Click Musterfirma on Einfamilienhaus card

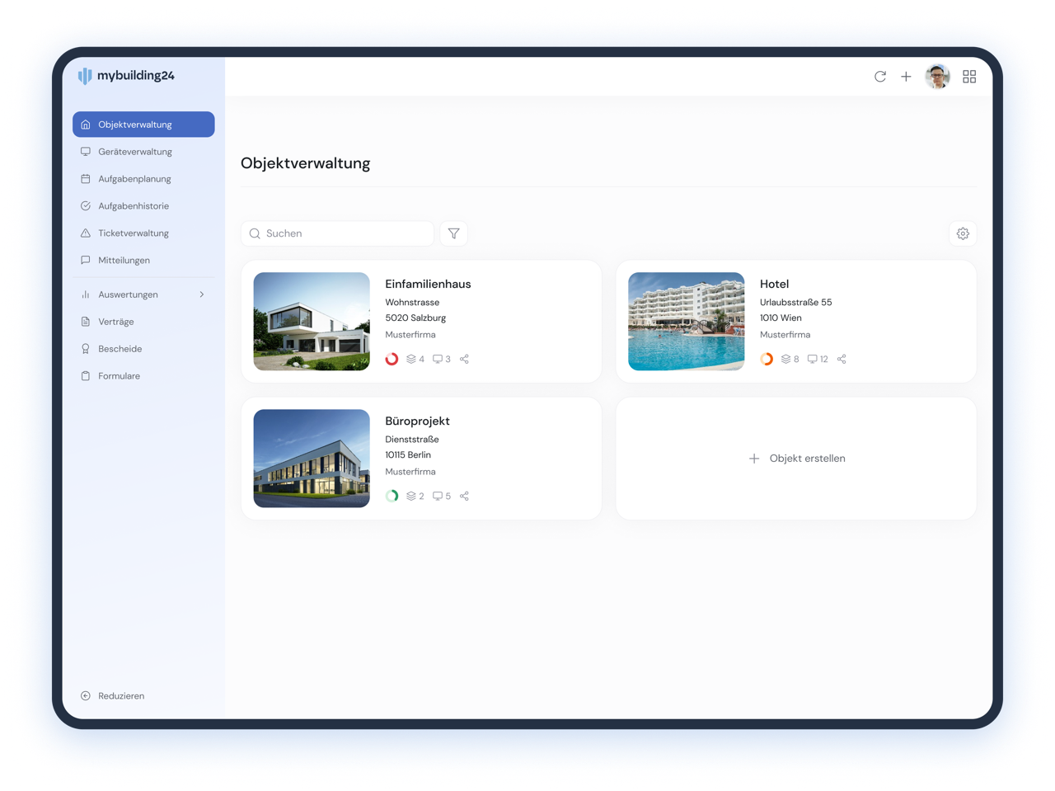coord(410,335)
